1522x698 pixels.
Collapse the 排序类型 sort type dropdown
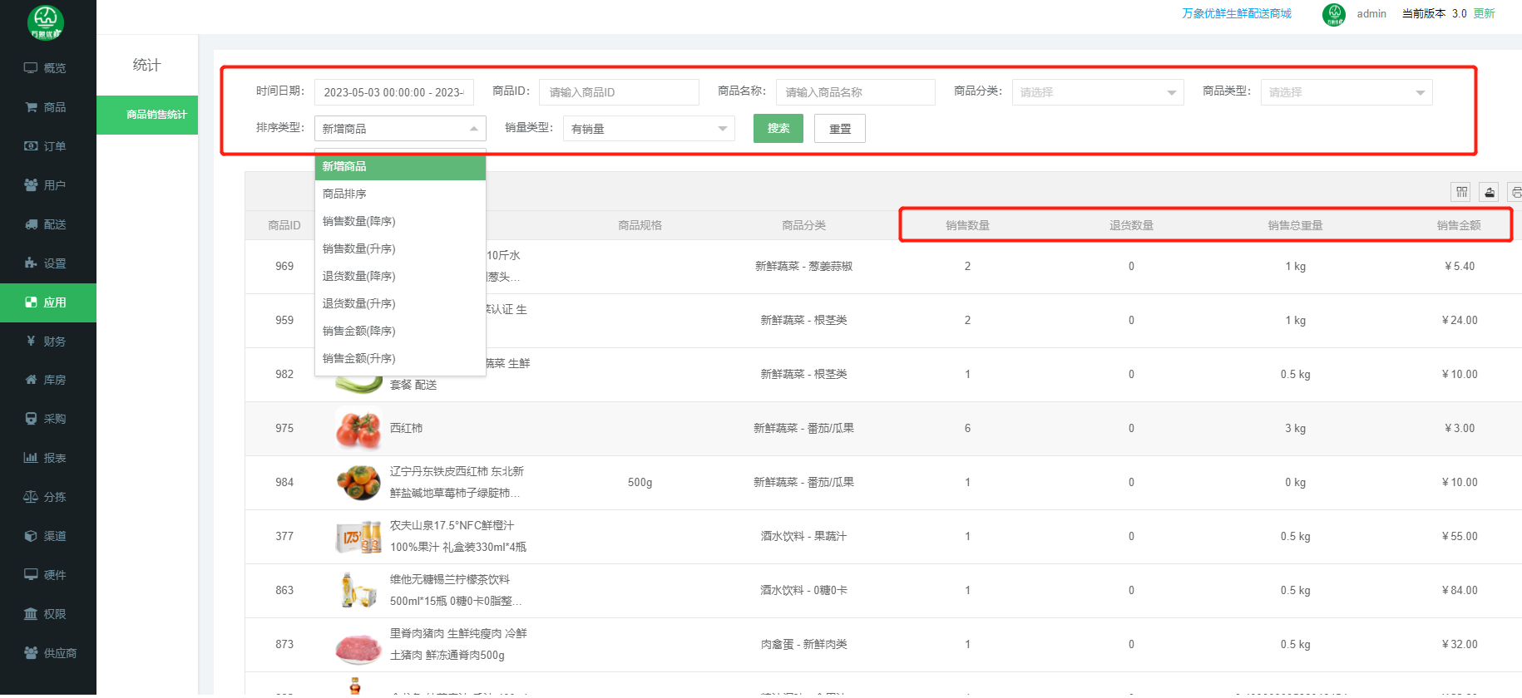(x=399, y=129)
